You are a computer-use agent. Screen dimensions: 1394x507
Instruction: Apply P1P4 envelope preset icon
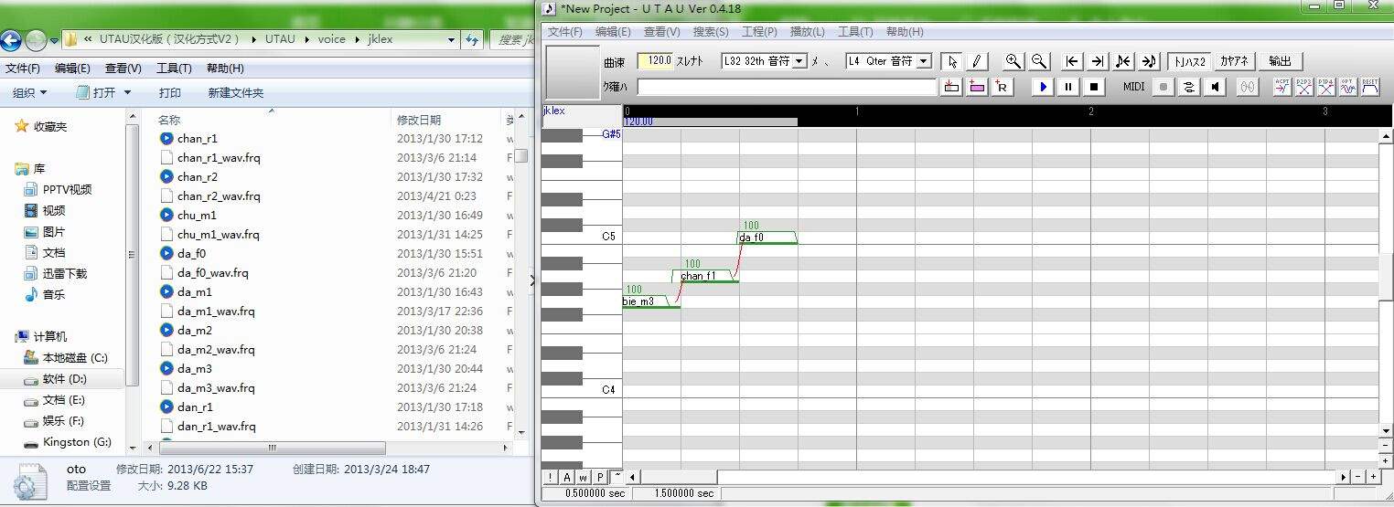pyautogui.click(x=1326, y=87)
